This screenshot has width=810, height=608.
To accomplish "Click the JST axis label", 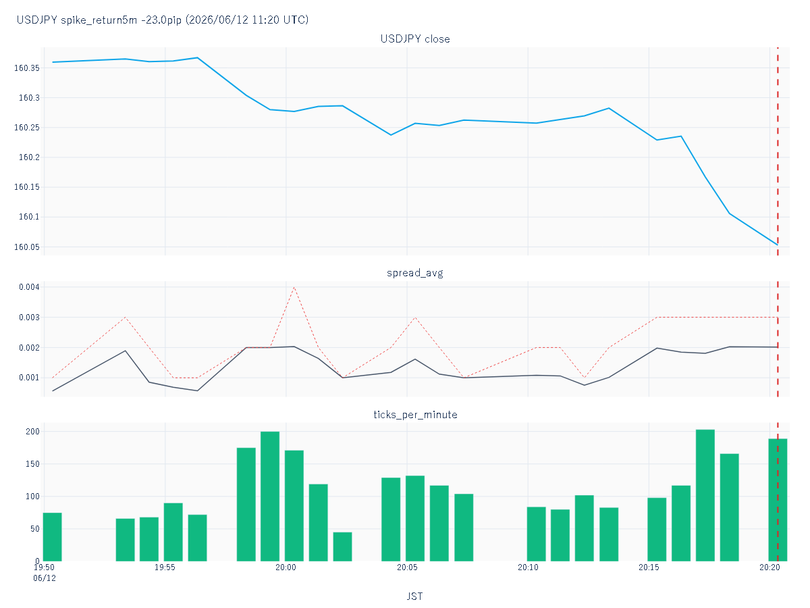I will pyautogui.click(x=415, y=597).
